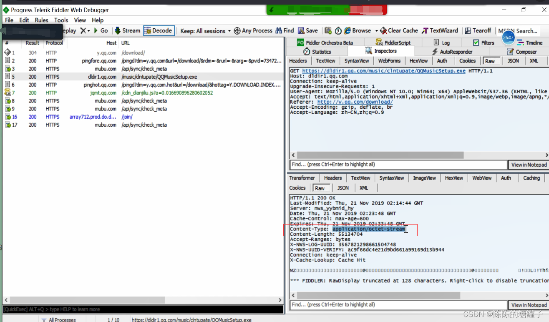
Task: Open the Rules menu
Action: [41, 20]
